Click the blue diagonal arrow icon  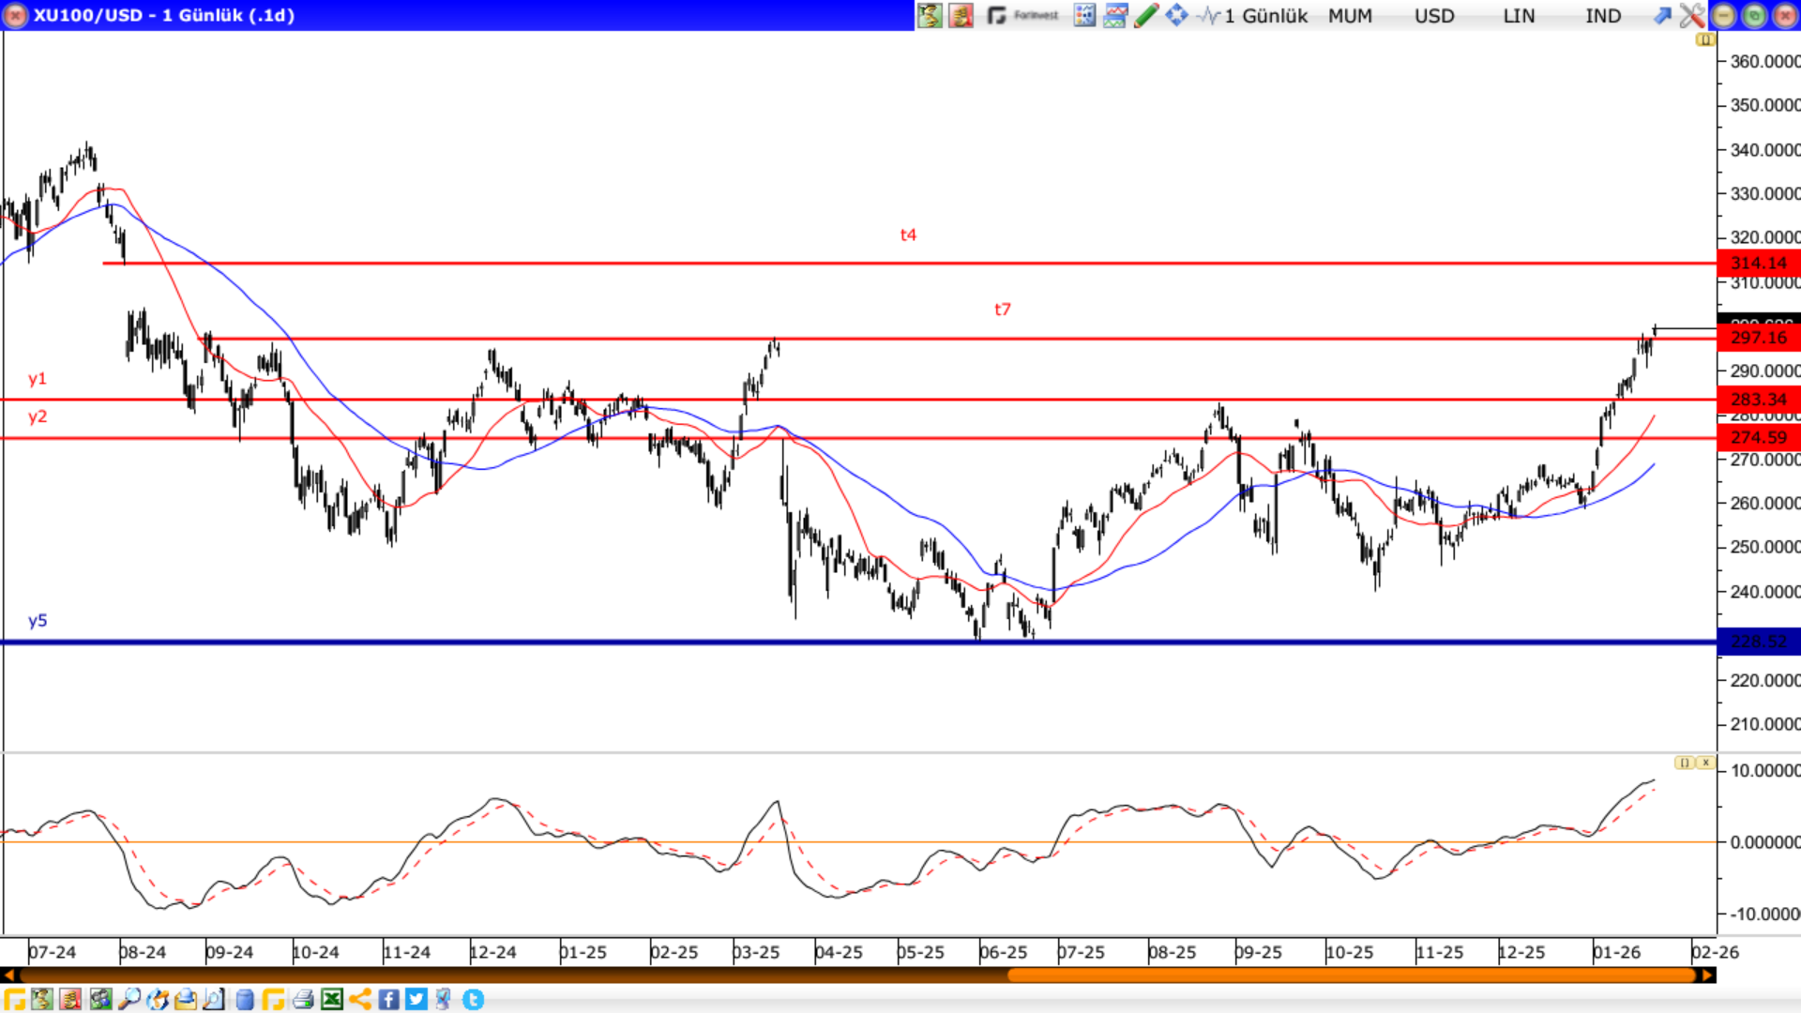point(1662,15)
